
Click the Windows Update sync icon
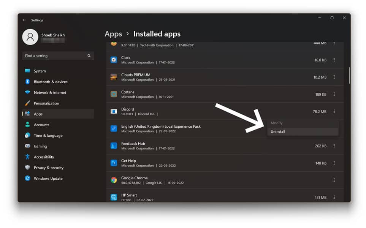point(27,178)
